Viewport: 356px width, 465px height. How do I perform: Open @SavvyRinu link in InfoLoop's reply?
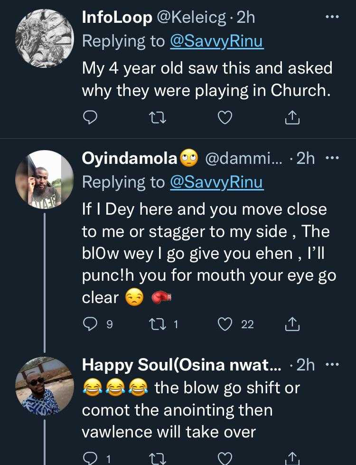[x=216, y=41]
